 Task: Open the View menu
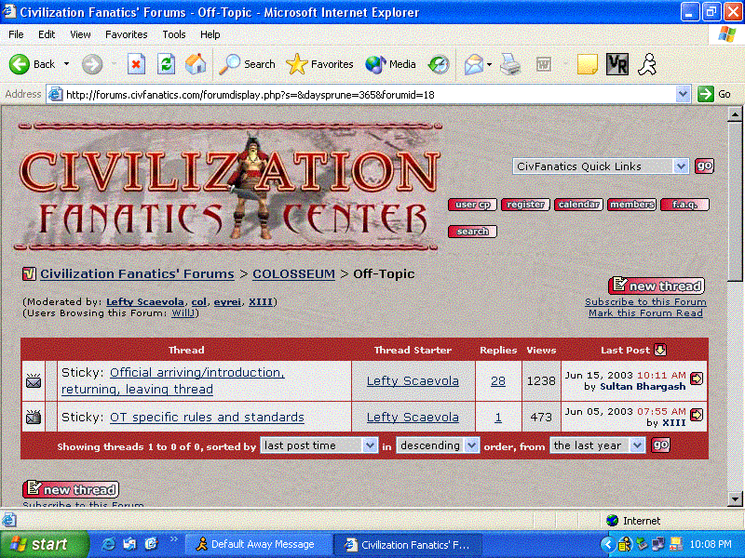(80, 34)
